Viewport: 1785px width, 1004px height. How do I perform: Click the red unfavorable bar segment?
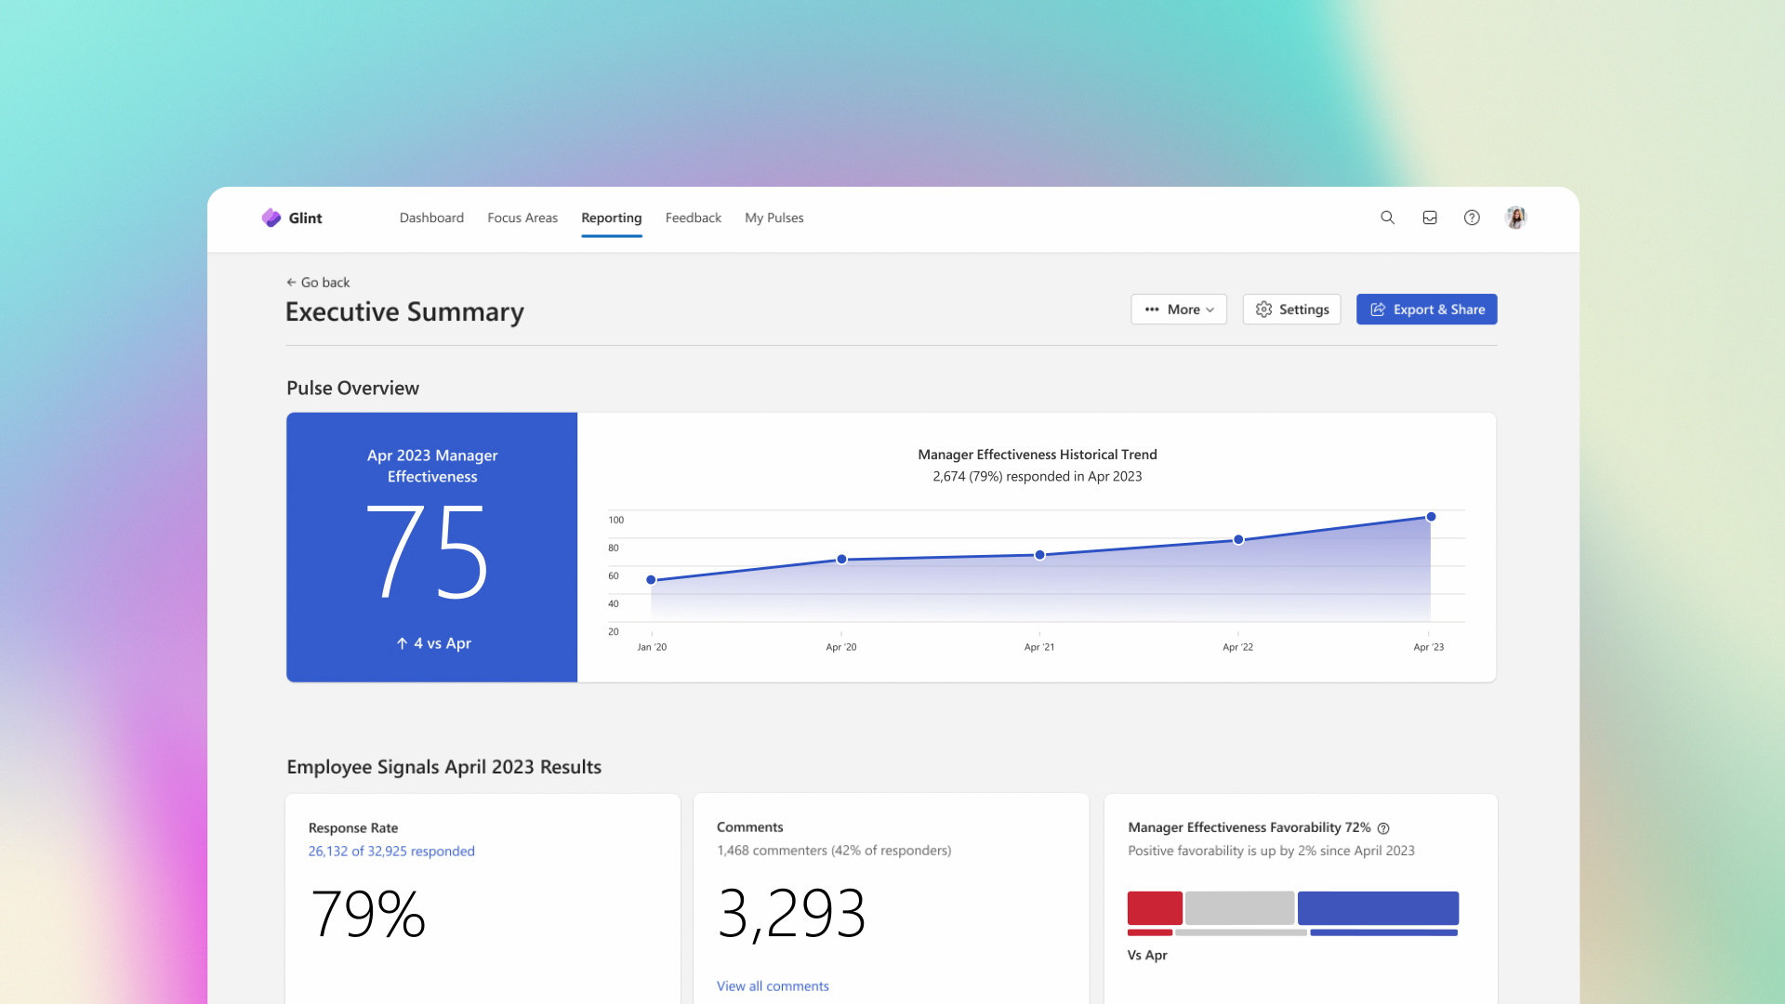tap(1155, 908)
